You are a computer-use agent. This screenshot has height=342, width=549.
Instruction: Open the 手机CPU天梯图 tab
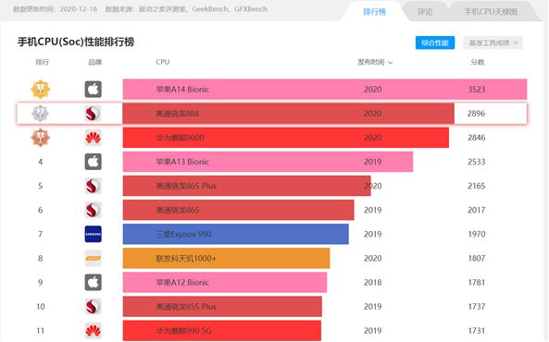click(491, 12)
